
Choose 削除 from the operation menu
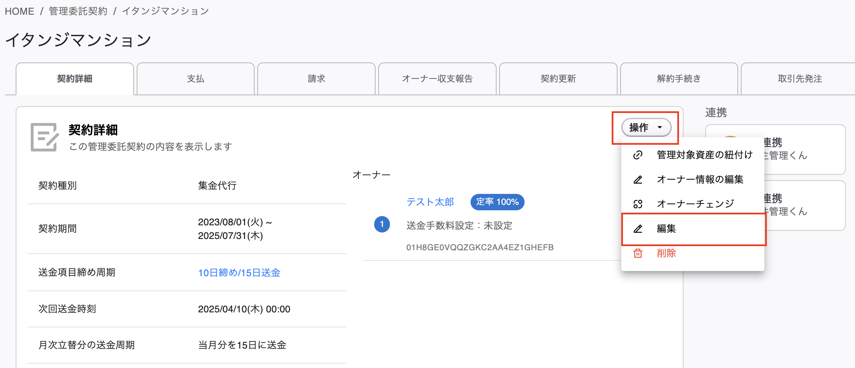click(x=693, y=253)
